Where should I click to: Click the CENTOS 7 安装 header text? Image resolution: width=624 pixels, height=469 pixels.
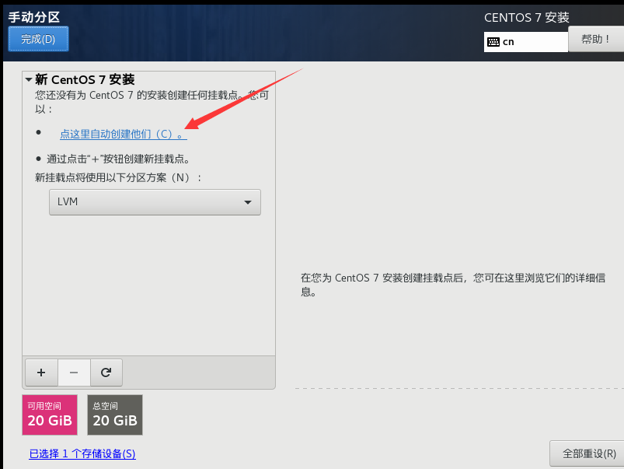527,18
